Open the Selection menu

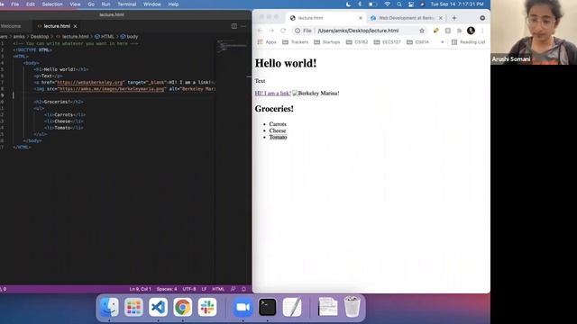pos(52,4)
